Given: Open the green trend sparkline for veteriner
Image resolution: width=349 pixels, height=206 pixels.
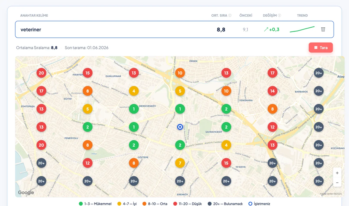Looking at the screenshot, I should click(302, 29).
